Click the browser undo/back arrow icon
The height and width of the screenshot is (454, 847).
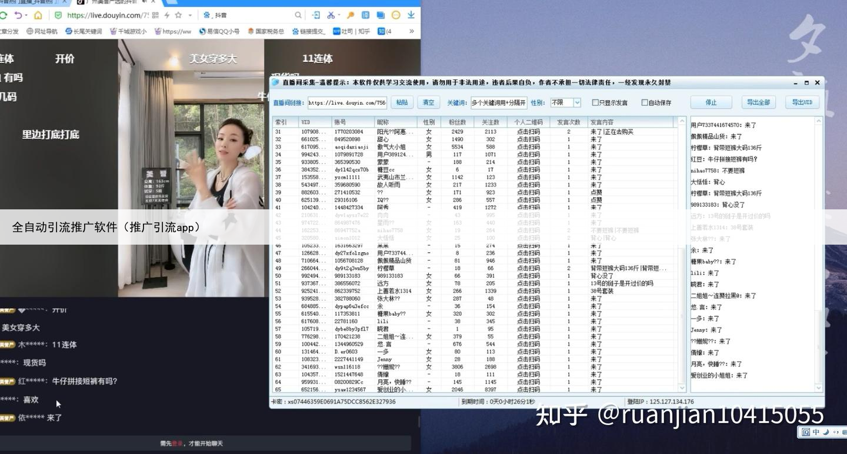tap(18, 15)
